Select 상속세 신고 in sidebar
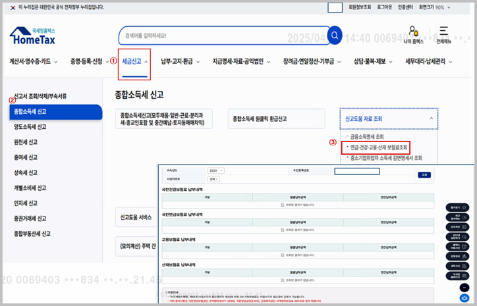477x306 pixels. click(26, 172)
